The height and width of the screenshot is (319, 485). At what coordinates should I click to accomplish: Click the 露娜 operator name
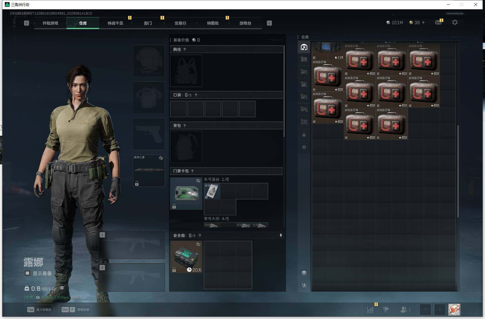[x=34, y=262]
